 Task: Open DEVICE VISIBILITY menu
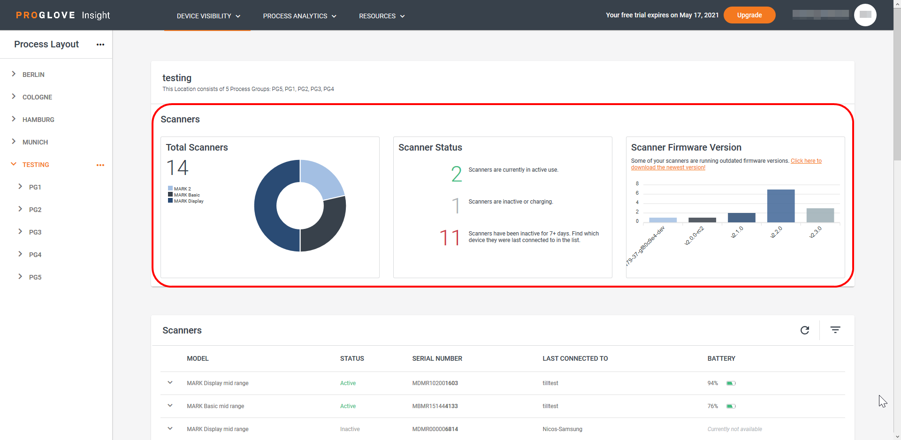click(x=208, y=16)
